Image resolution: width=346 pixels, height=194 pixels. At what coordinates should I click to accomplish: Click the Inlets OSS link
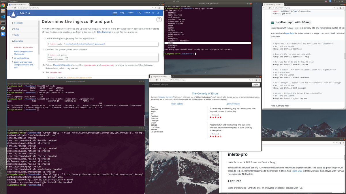[x=297, y=171]
